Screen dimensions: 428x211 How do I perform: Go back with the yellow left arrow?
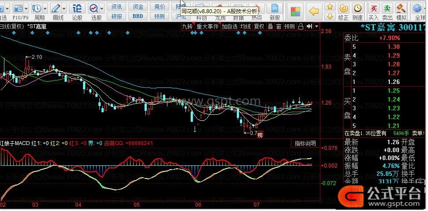314,11
